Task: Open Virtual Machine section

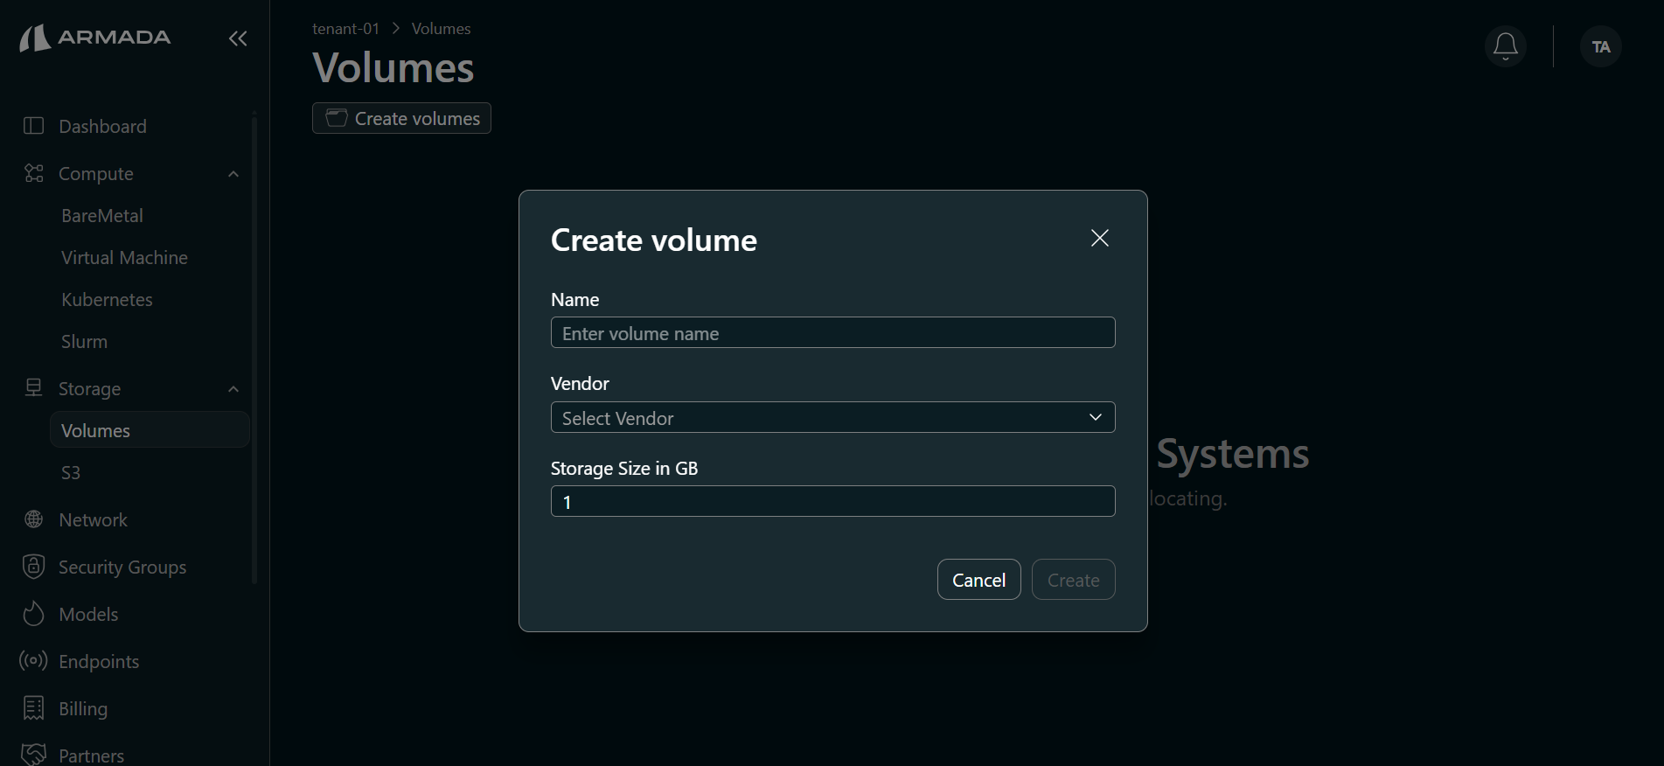Action: (x=124, y=257)
